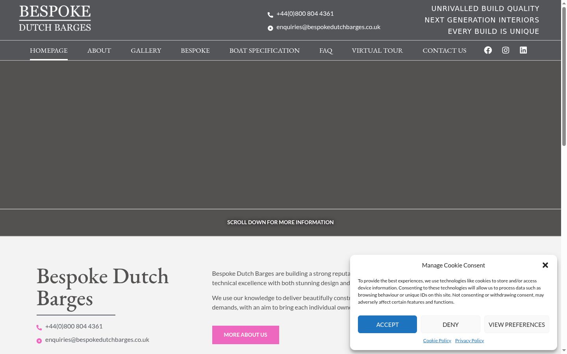Viewport: 567px width, 354px height.
Task: Click the header enquiries email address
Action: (328, 27)
